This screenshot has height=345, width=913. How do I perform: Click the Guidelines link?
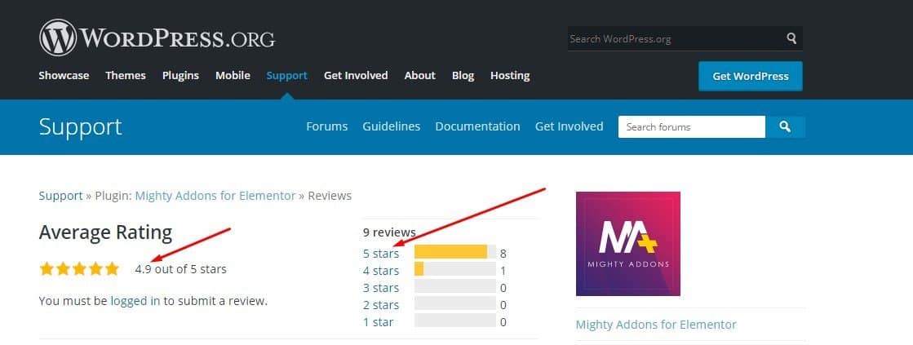[x=392, y=126]
